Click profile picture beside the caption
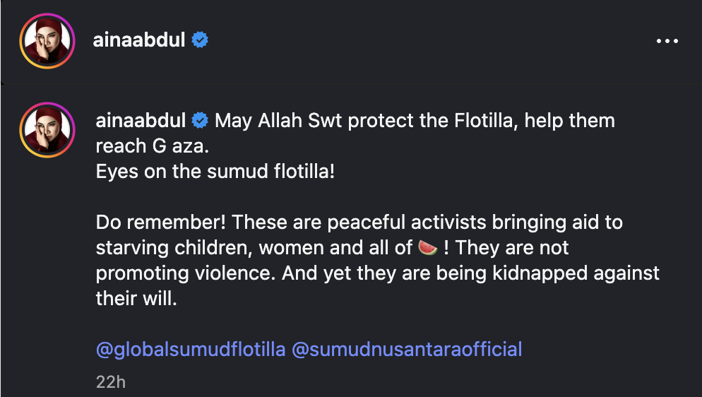 [x=47, y=130]
